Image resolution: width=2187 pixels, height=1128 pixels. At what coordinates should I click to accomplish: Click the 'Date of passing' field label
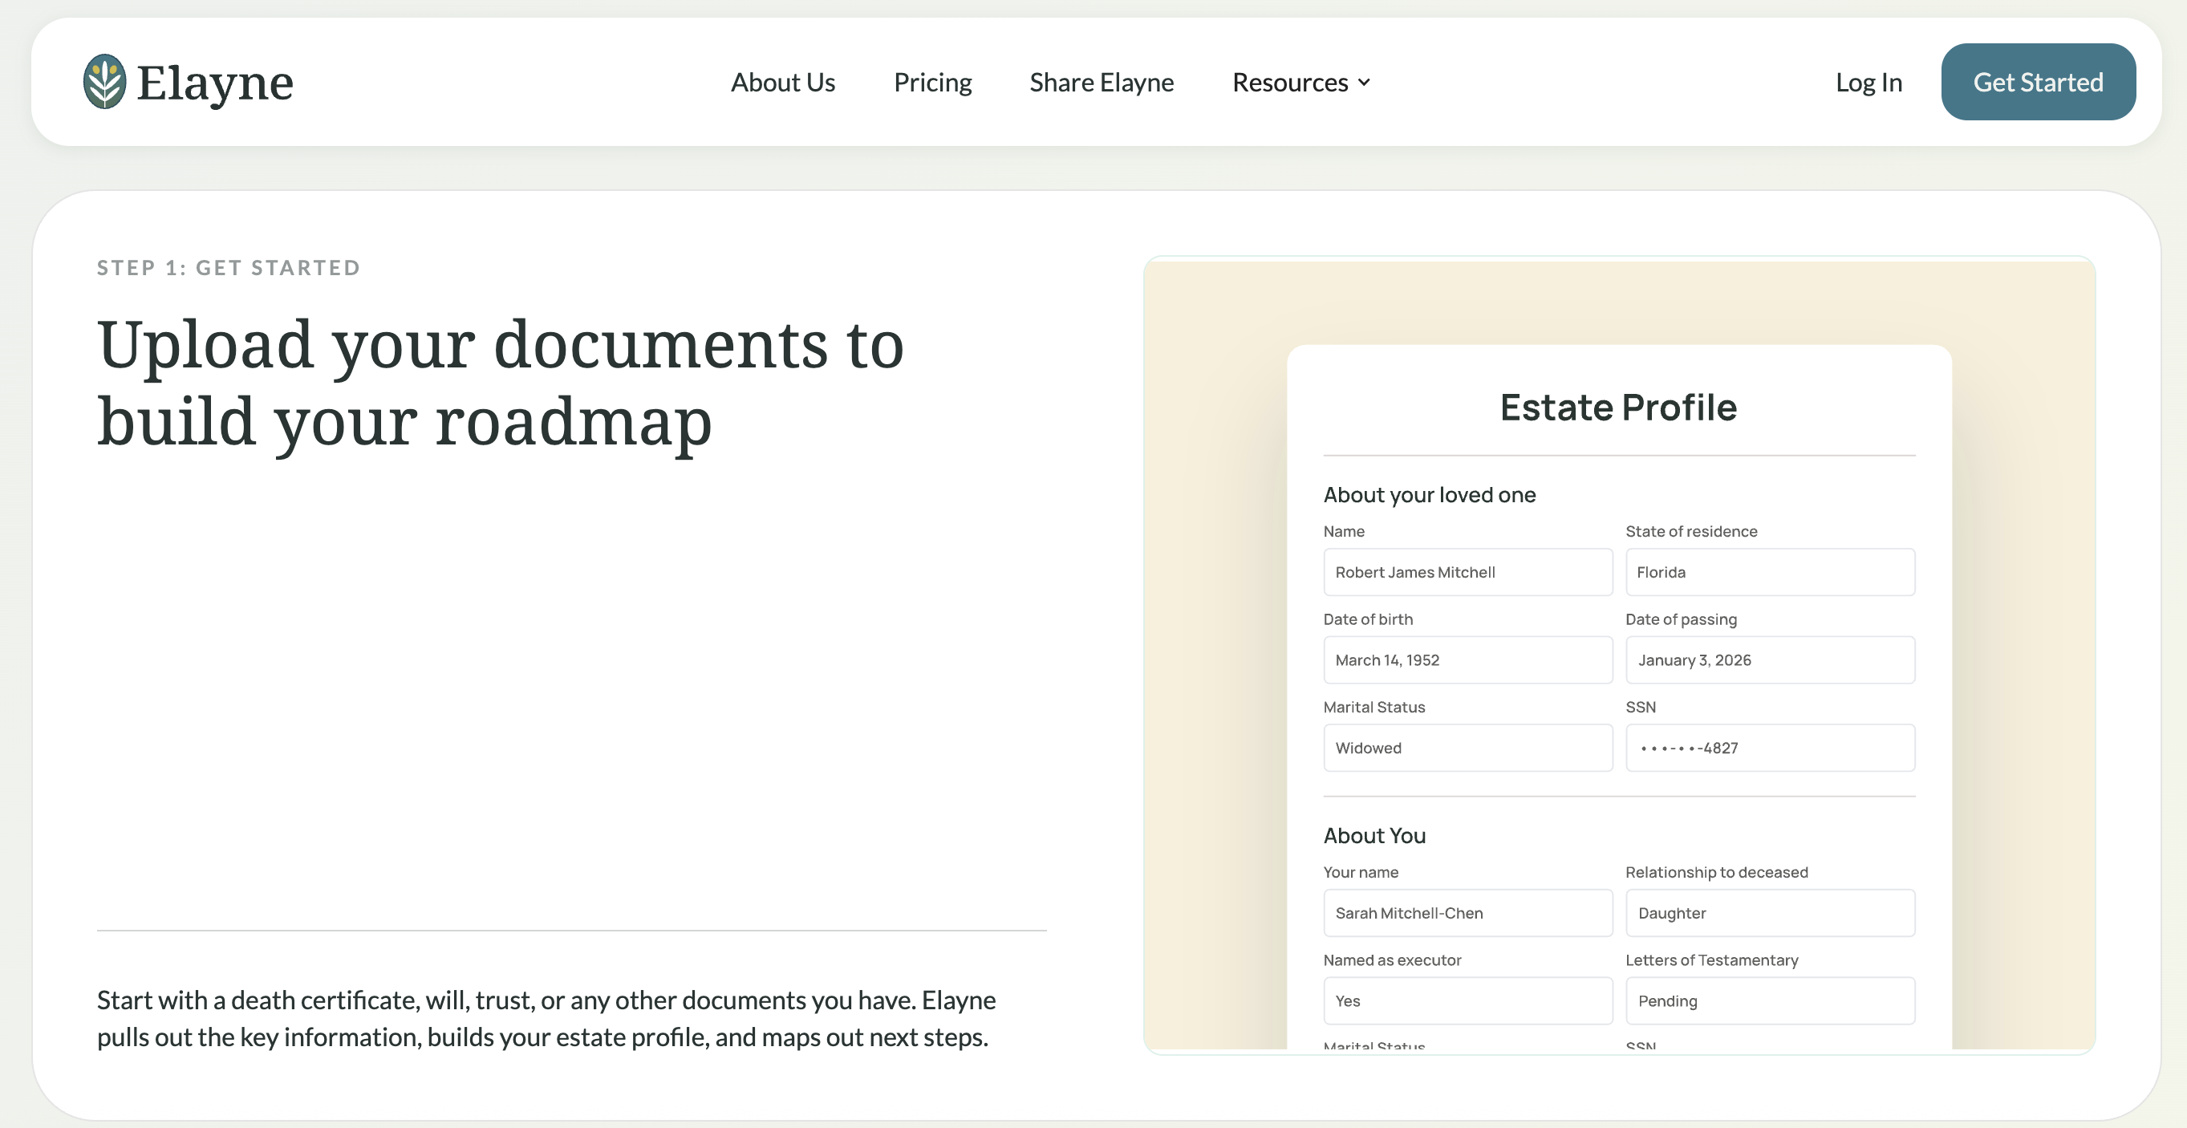1681,619
